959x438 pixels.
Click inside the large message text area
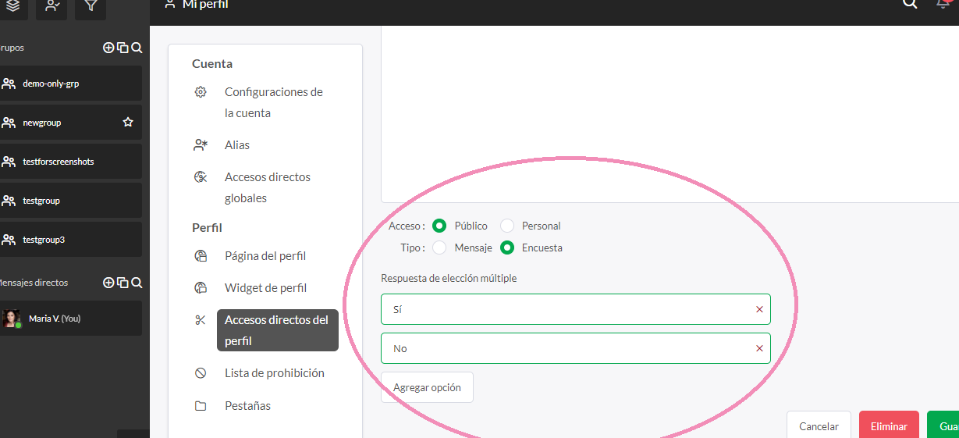point(670,114)
